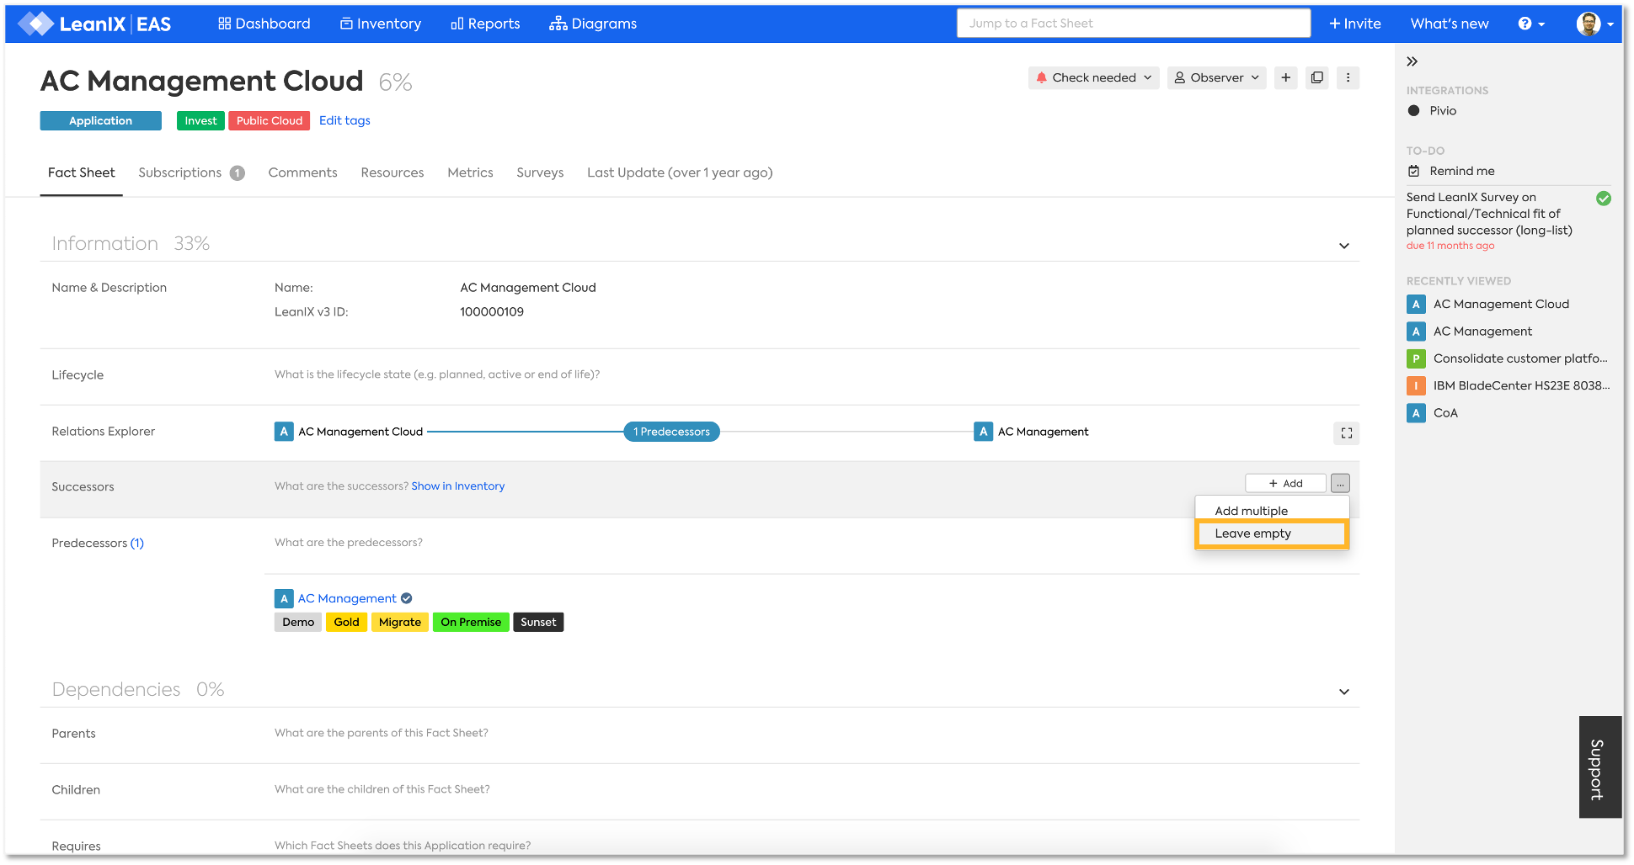Click Show in Inventory link
Image resolution: width=1634 pixels, height=865 pixels.
point(458,486)
